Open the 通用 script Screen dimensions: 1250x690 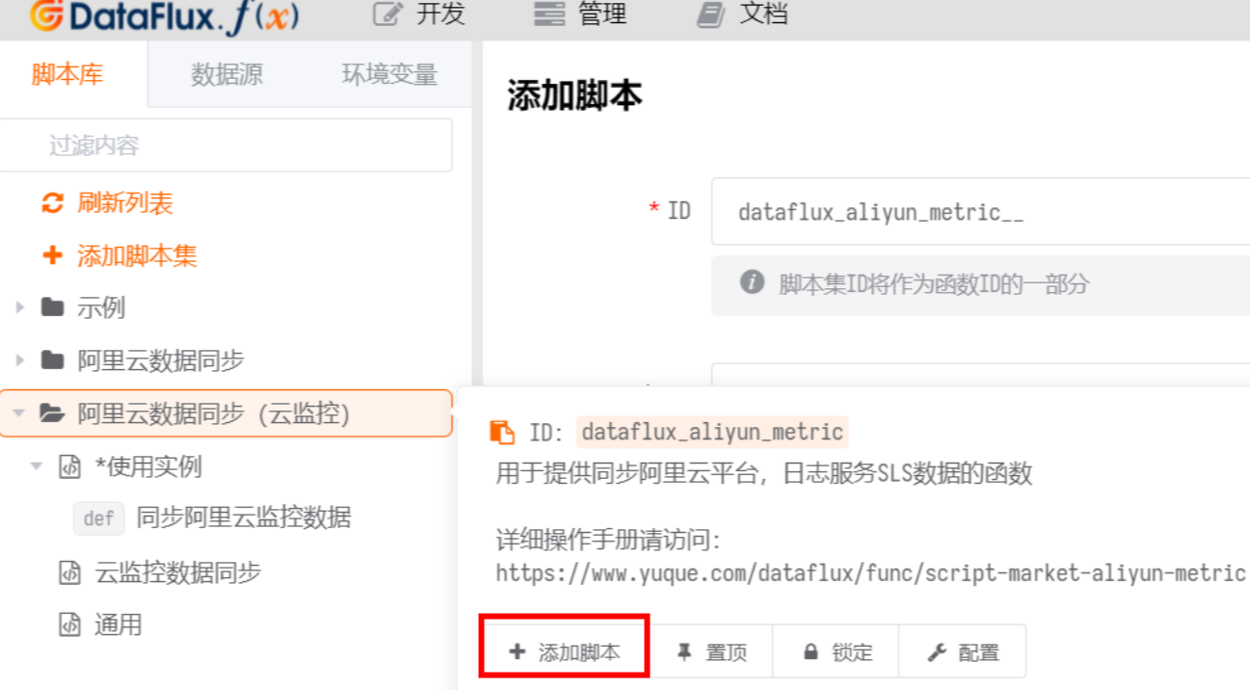119,624
